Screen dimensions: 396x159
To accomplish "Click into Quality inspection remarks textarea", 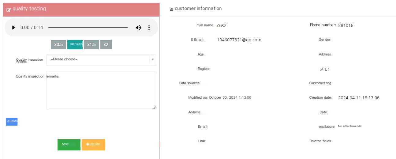I will click(x=101, y=90).
